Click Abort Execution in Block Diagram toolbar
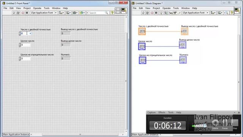This screenshot has height=137, width=243. [152, 13]
